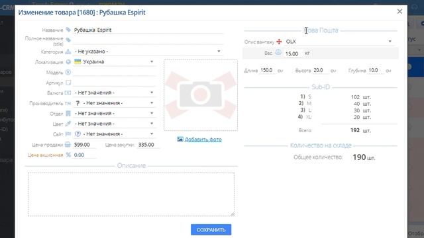Click the tag icon beside Название
424x238 pixels.
pyautogui.click(x=68, y=30)
